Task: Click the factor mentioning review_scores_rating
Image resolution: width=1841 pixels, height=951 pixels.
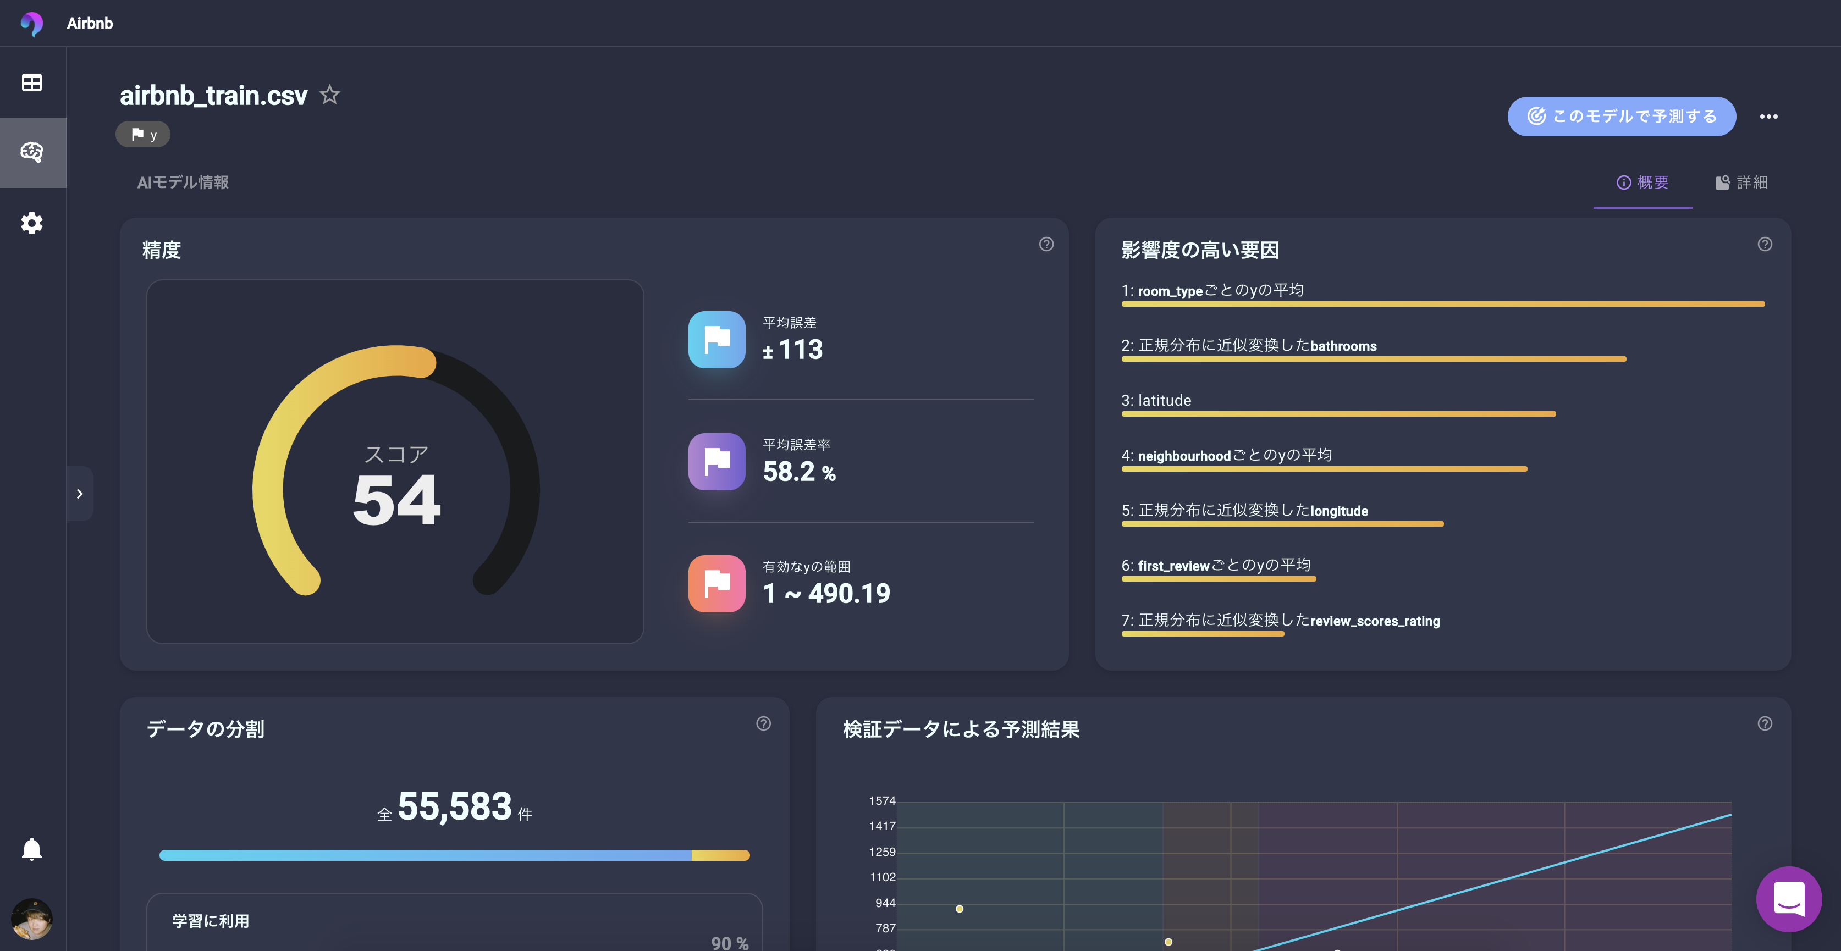Action: [x=1281, y=620]
